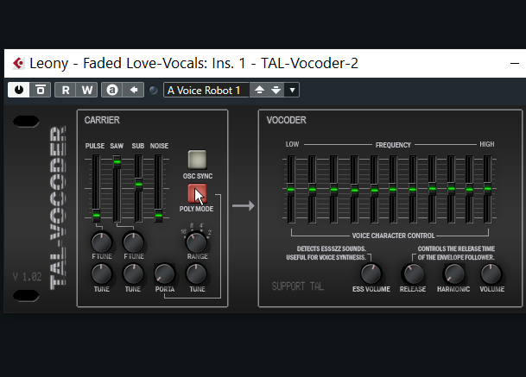Click the ESS VOLUME knob
Screen dimensions: 526x377
pyautogui.click(x=371, y=273)
